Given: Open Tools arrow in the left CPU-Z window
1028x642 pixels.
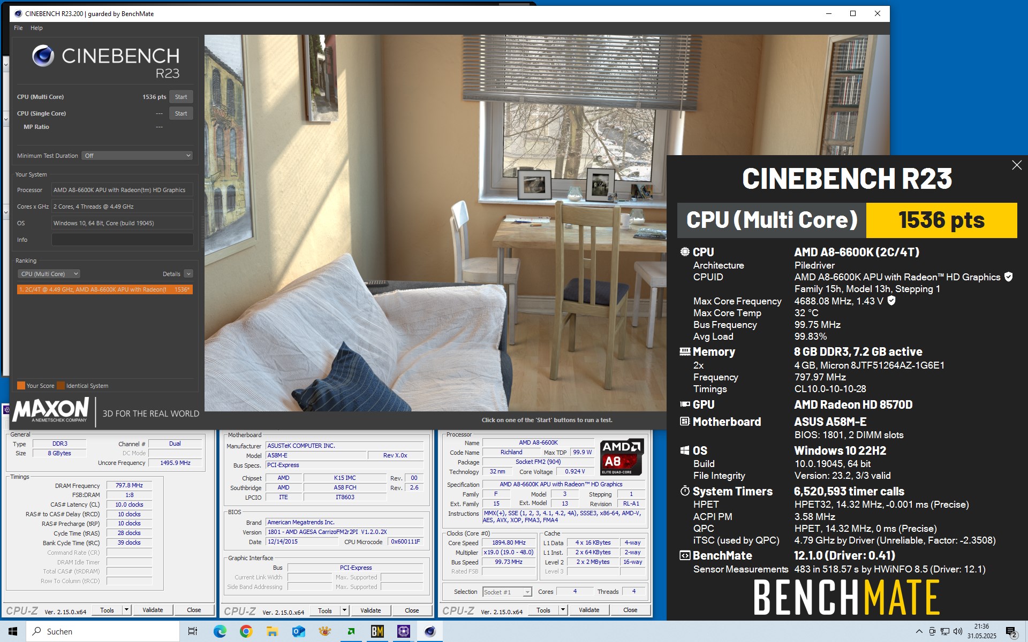Looking at the screenshot, I should tap(127, 610).
